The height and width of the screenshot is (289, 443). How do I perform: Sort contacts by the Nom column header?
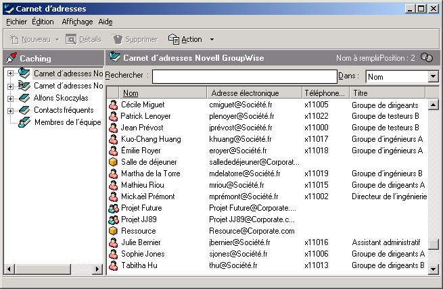pos(131,93)
